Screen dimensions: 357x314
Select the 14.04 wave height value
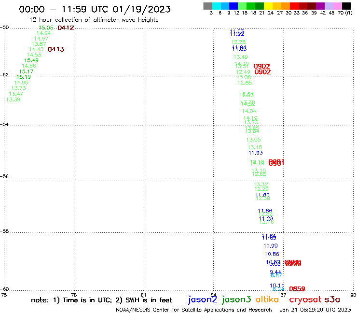pyautogui.click(x=249, y=111)
